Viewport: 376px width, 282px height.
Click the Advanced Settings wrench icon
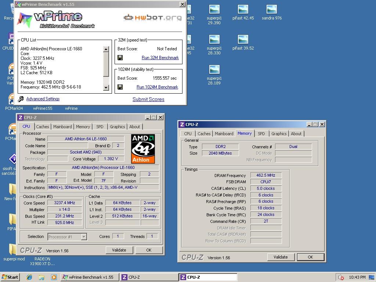tap(21, 99)
